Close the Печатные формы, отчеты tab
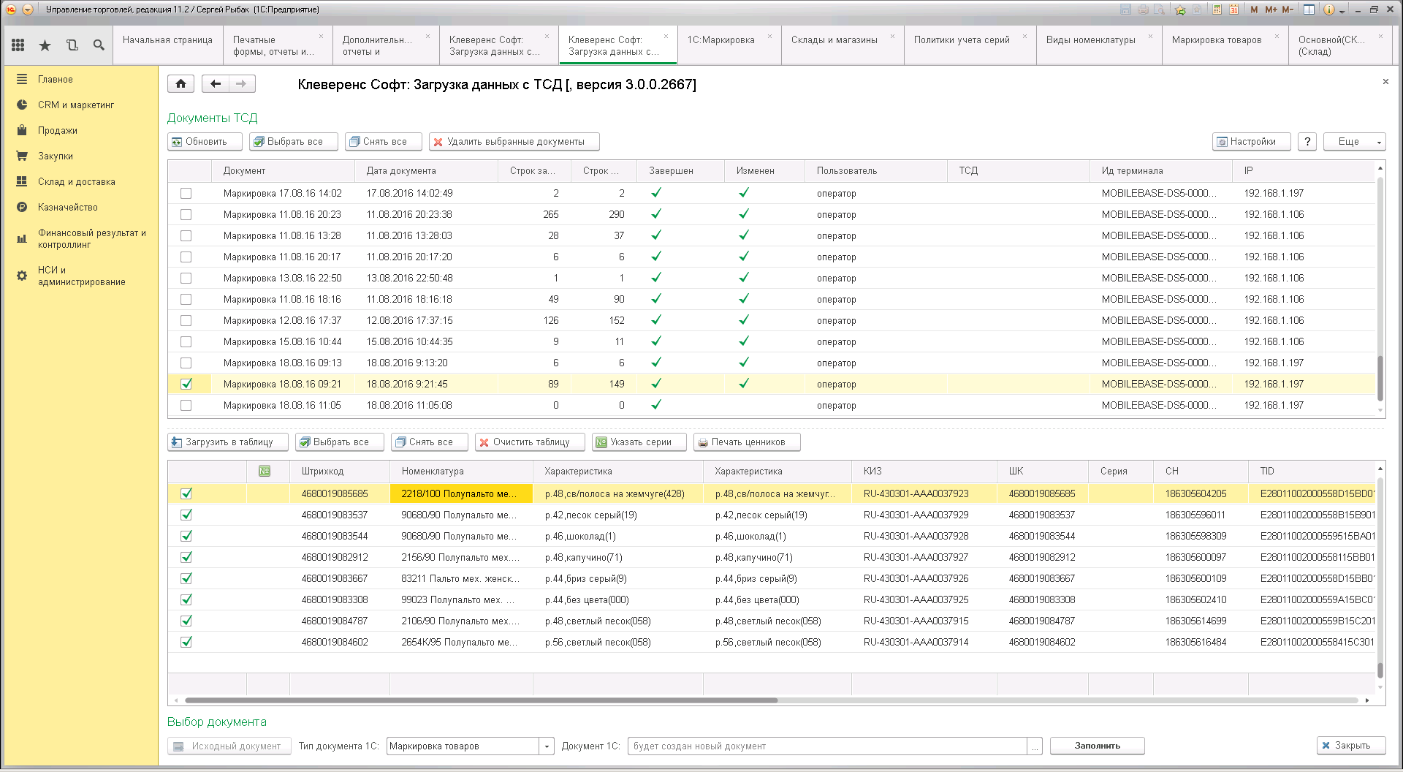The image size is (1403, 772). [x=321, y=36]
